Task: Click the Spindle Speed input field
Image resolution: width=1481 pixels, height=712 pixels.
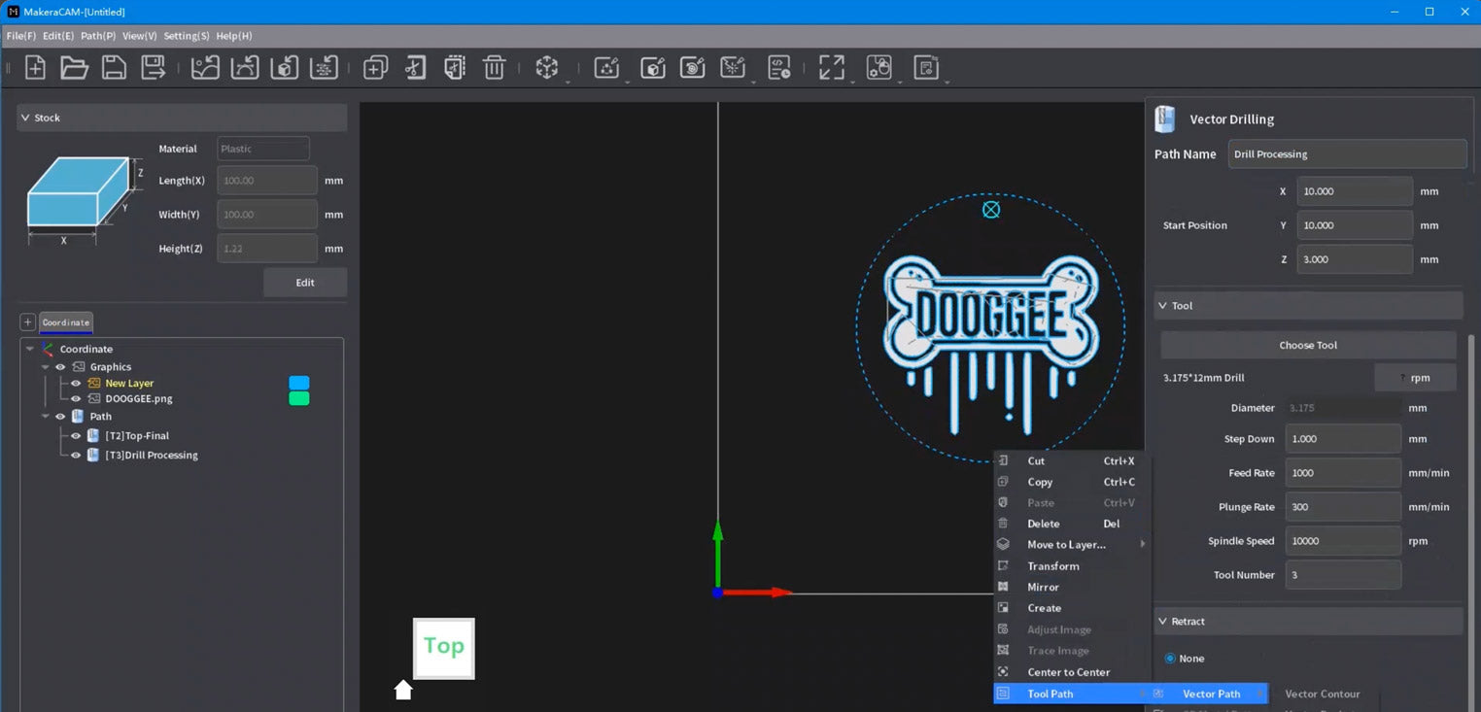Action: (x=1342, y=541)
